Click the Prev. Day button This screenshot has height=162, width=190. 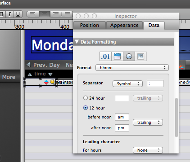tap(43, 65)
